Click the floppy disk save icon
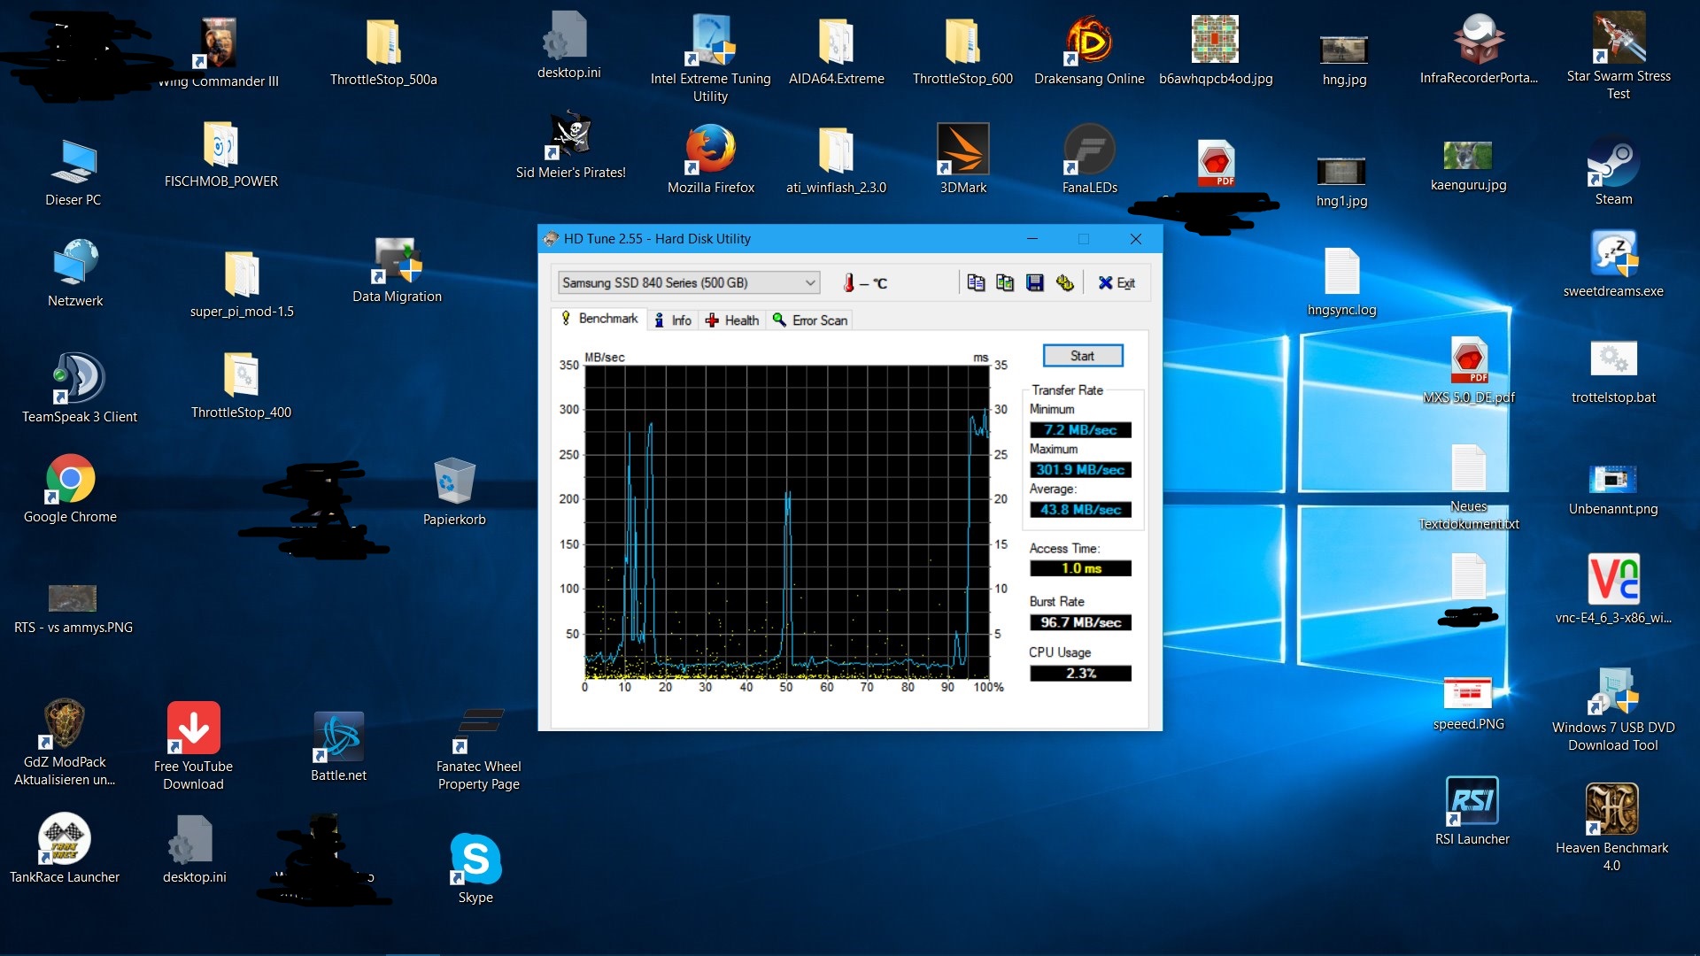Viewport: 1700px width, 956px height. 1034,282
